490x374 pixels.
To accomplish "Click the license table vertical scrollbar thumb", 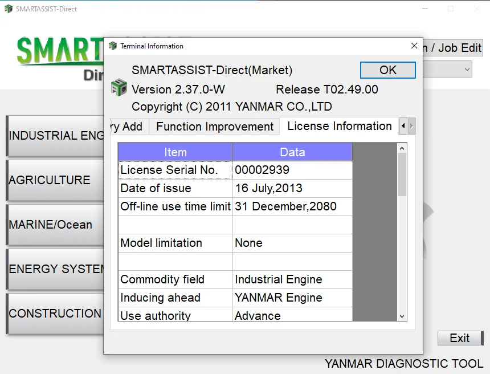I will point(402,174).
